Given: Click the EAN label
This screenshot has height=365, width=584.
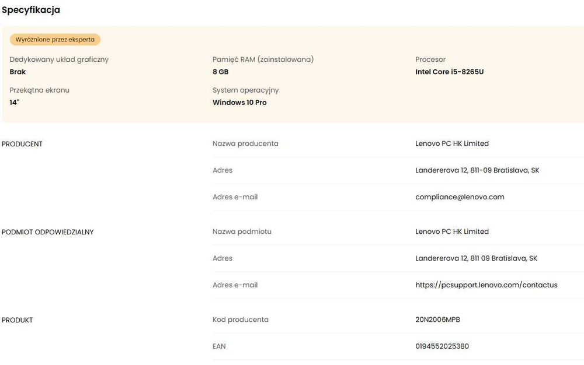Looking at the screenshot, I should pyautogui.click(x=219, y=346).
